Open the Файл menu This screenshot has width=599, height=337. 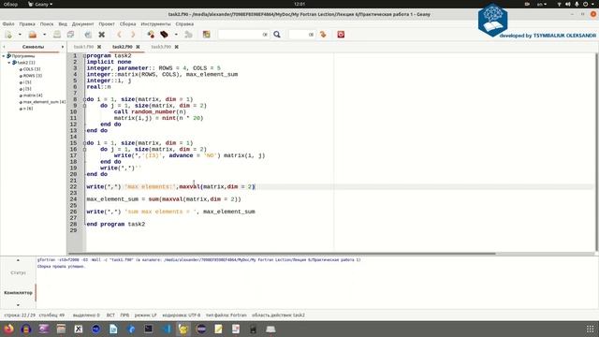[x=8, y=24]
